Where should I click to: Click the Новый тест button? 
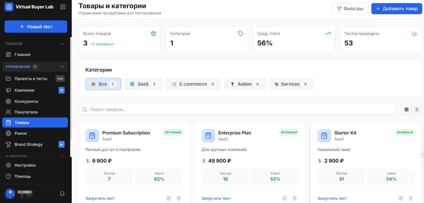click(x=36, y=27)
